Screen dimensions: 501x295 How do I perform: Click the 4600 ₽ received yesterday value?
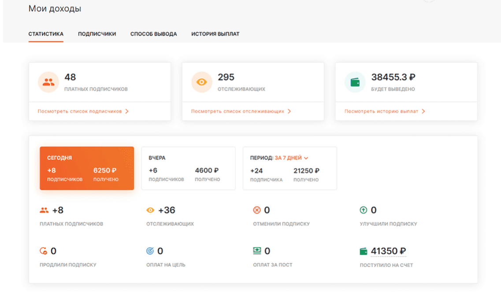[x=207, y=170]
